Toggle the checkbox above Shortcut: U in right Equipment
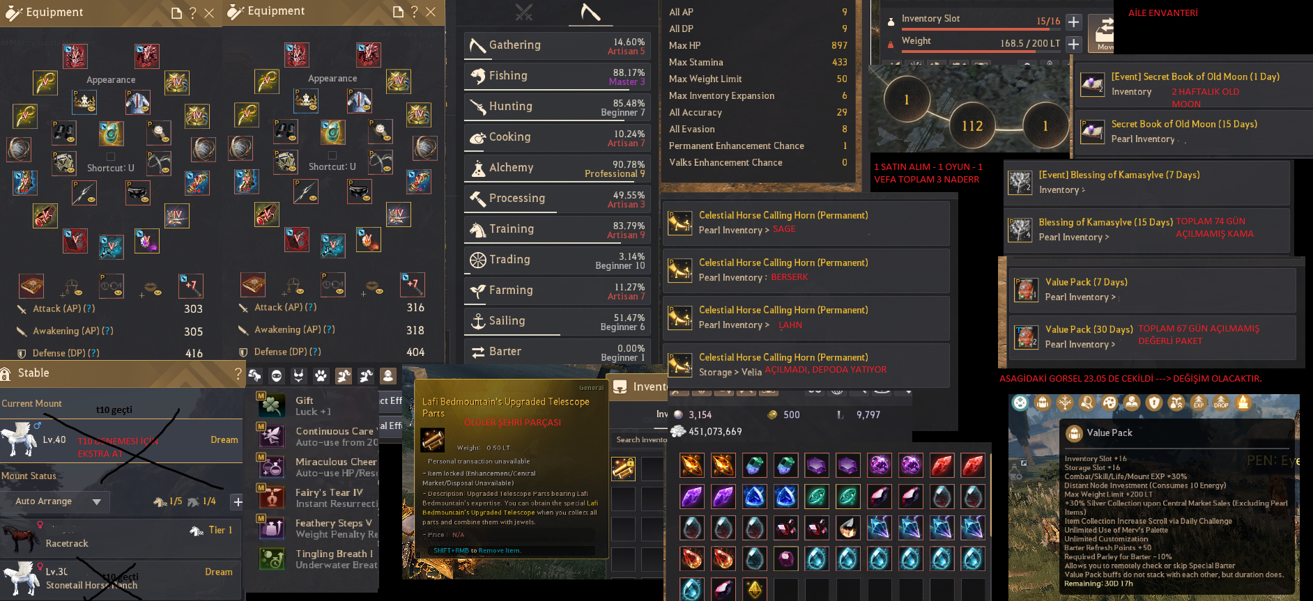This screenshot has width=1313, height=601. point(332,155)
